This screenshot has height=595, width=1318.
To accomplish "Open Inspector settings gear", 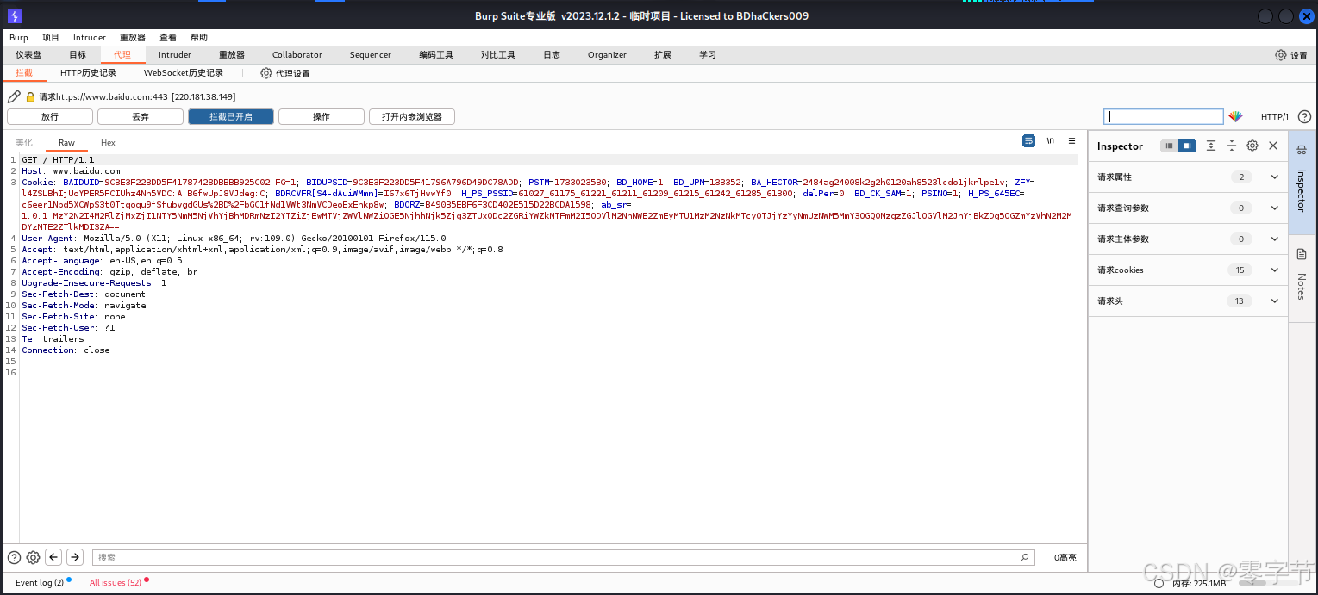I will click(x=1252, y=146).
